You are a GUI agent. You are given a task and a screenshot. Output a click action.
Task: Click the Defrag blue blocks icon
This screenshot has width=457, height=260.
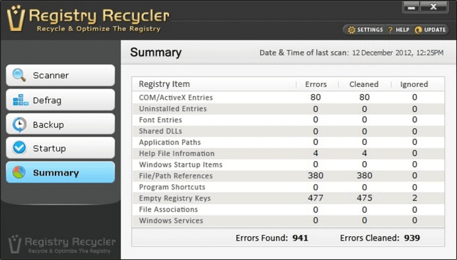tap(20, 100)
